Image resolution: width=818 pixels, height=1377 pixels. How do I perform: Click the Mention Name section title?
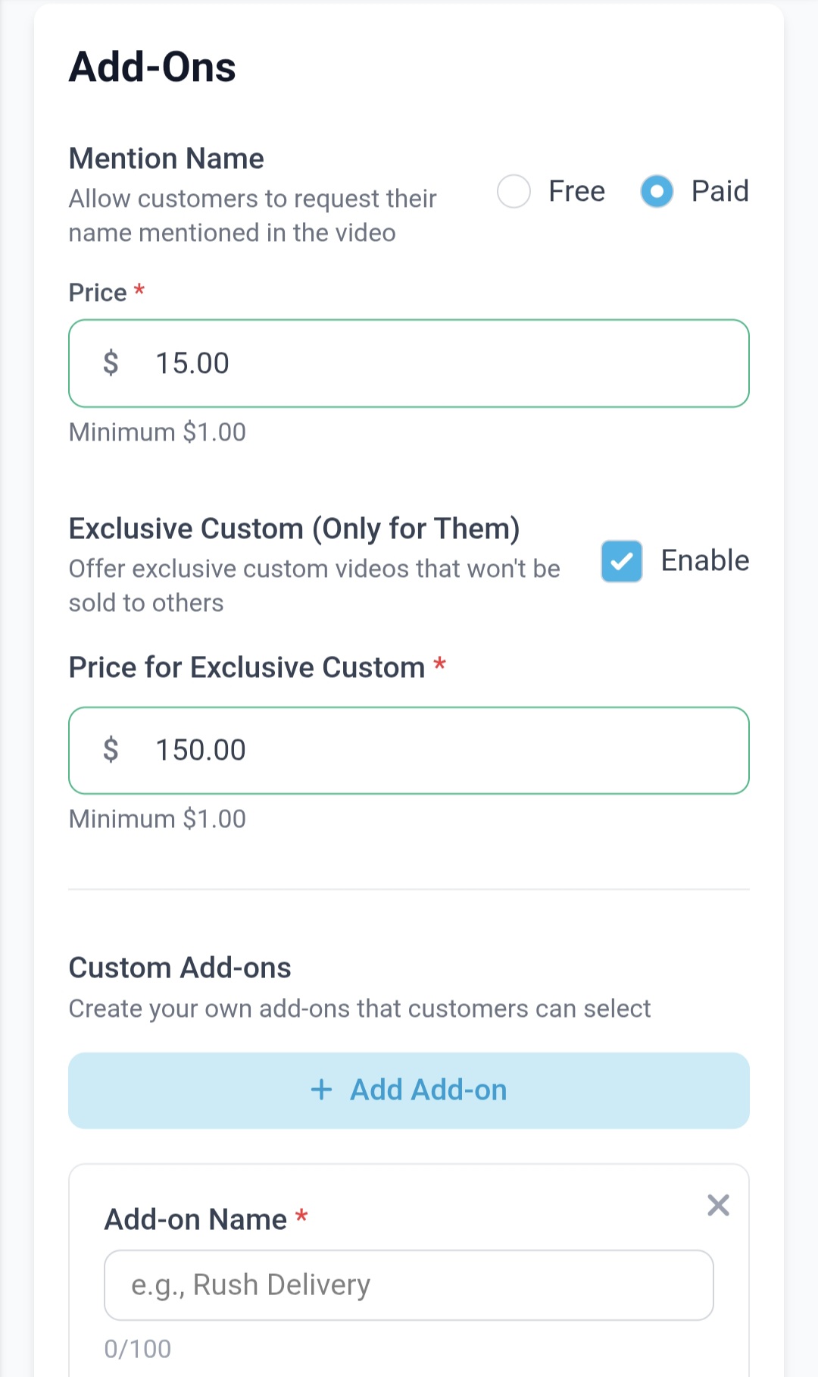[167, 158]
